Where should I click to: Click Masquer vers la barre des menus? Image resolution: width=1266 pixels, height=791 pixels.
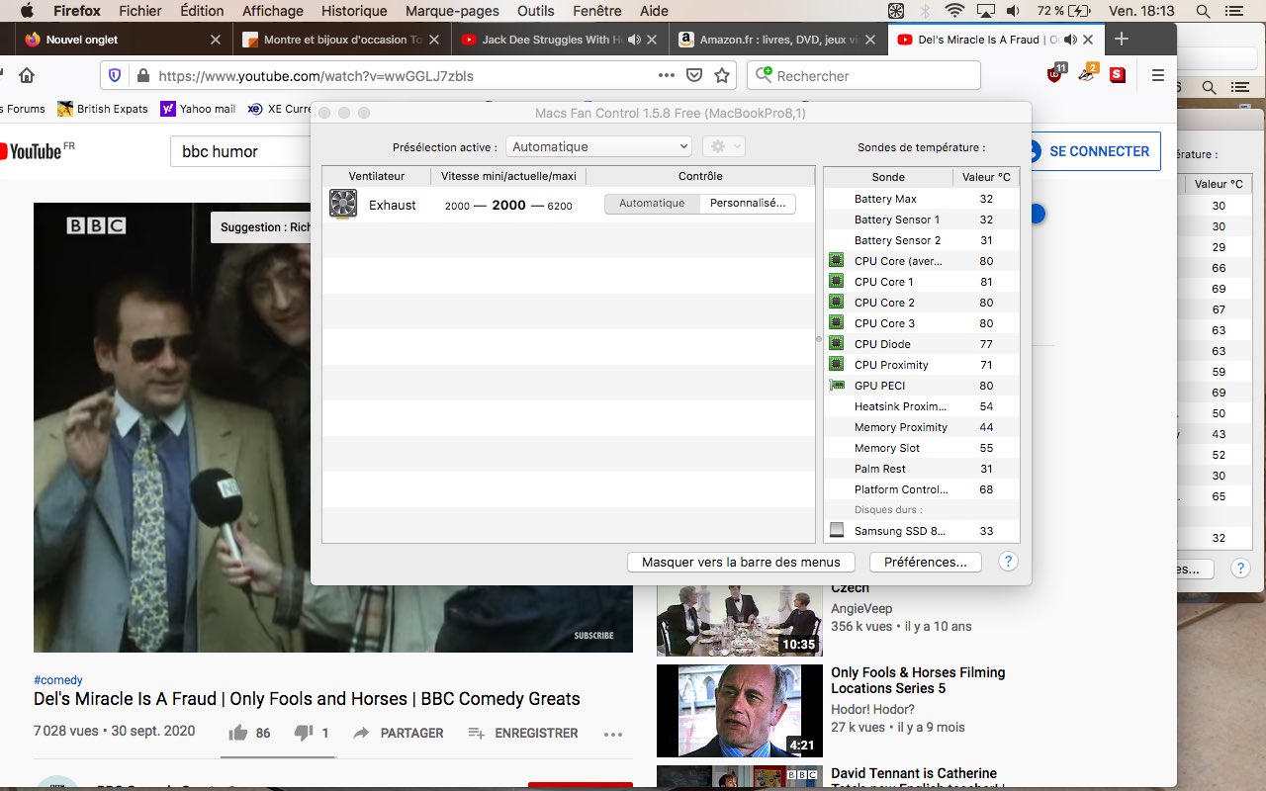pyautogui.click(x=741, y=562)
